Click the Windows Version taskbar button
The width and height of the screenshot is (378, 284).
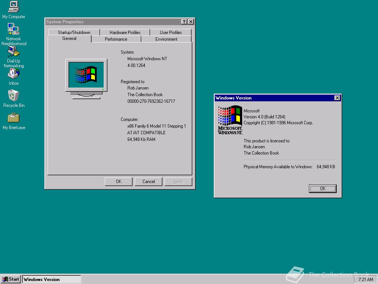[51, 279]
